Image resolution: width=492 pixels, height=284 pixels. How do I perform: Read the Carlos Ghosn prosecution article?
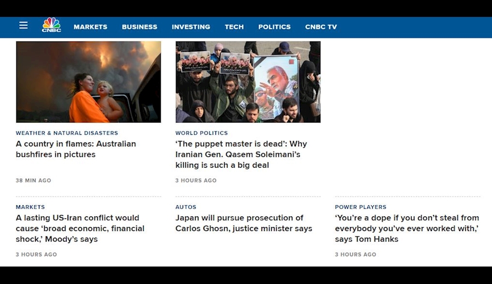click(x=244, y=223)
